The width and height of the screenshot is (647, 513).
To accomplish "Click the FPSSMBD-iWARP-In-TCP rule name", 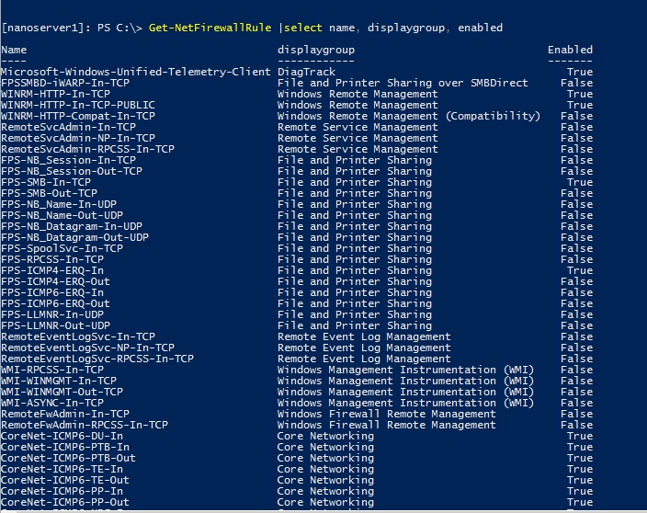I will click(x=65, y=83).
